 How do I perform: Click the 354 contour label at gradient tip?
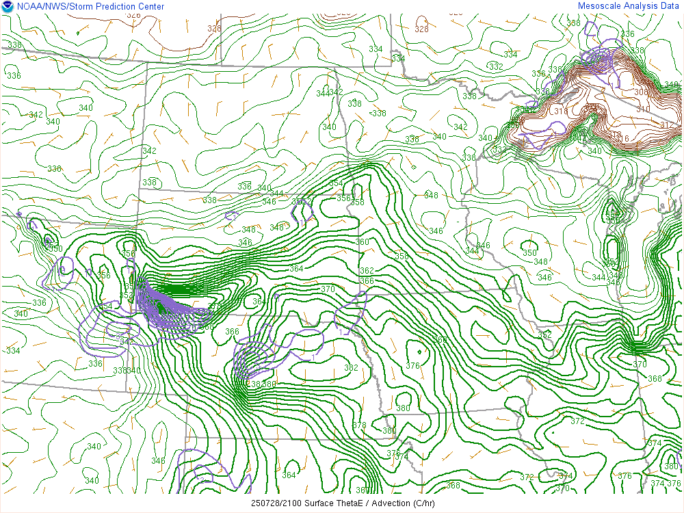click(336, 183)
